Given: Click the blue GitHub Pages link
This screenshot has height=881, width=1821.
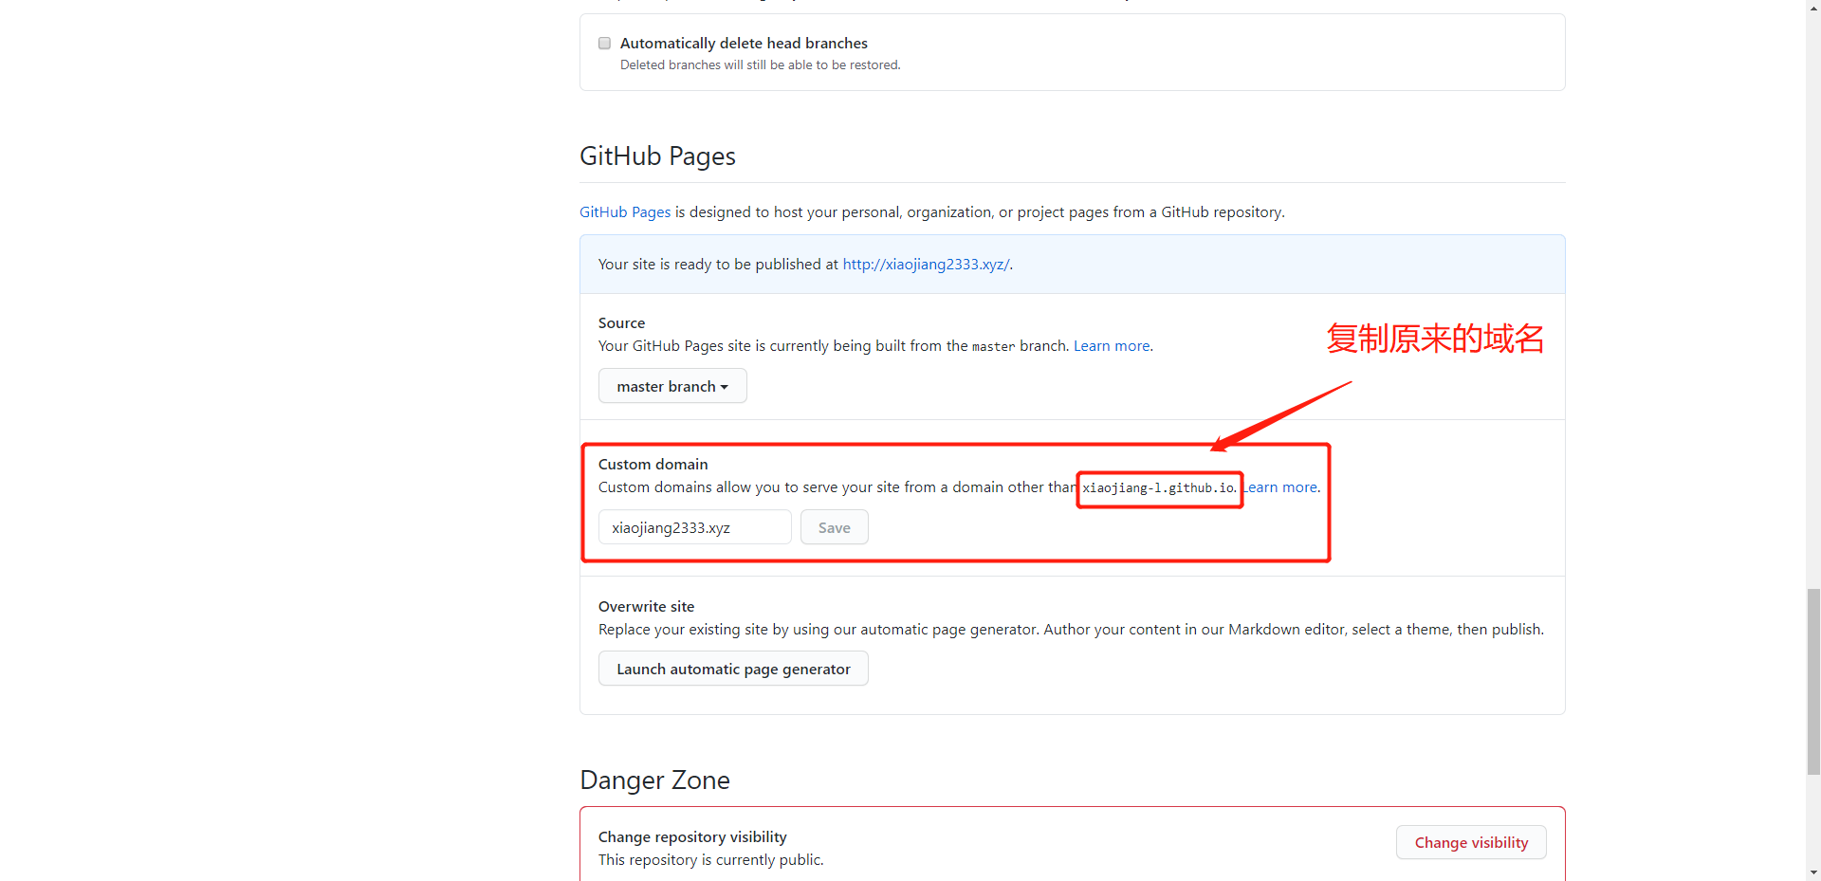Looking at the screenshot, I should tap(624, 212).
